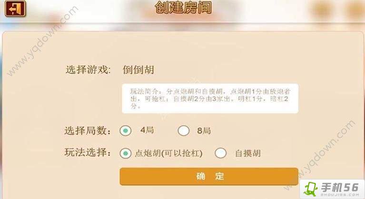The width and height of the screenshot is (365, 199).
Task: Tap the 8局 option text
Action: click(x=204, y=130)
